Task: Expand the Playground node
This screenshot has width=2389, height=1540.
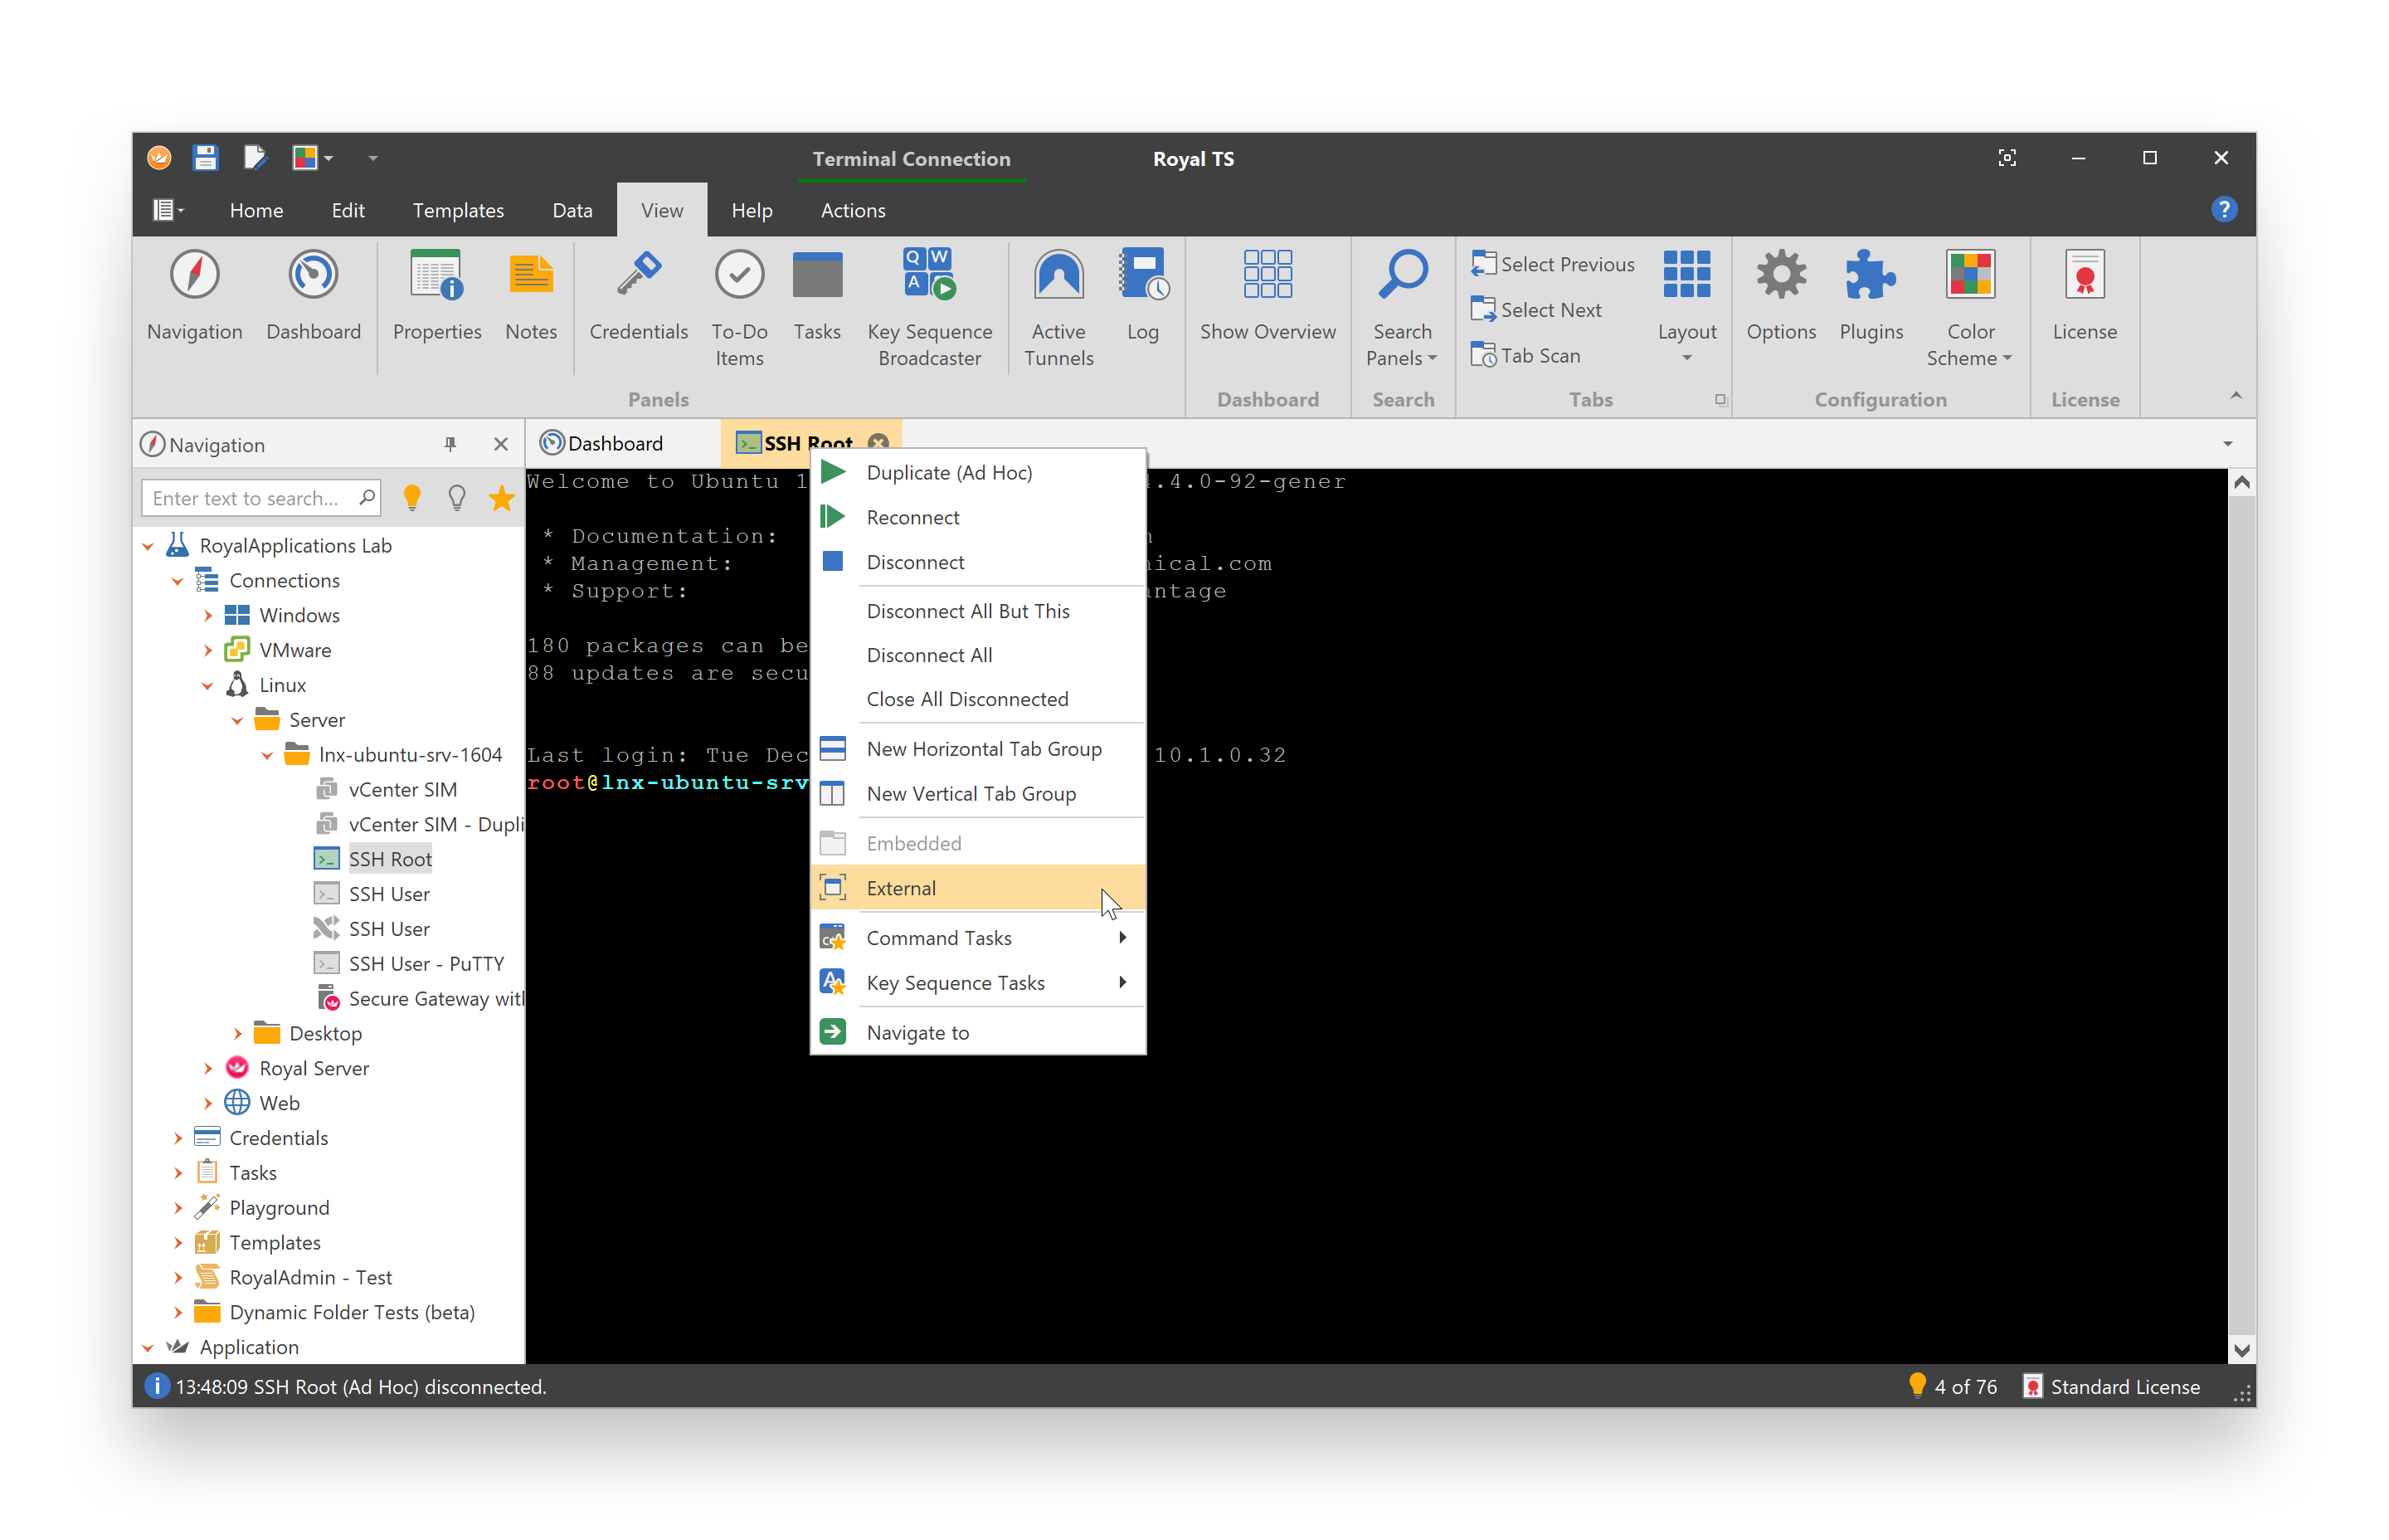Action: [x=178, y=1209]
